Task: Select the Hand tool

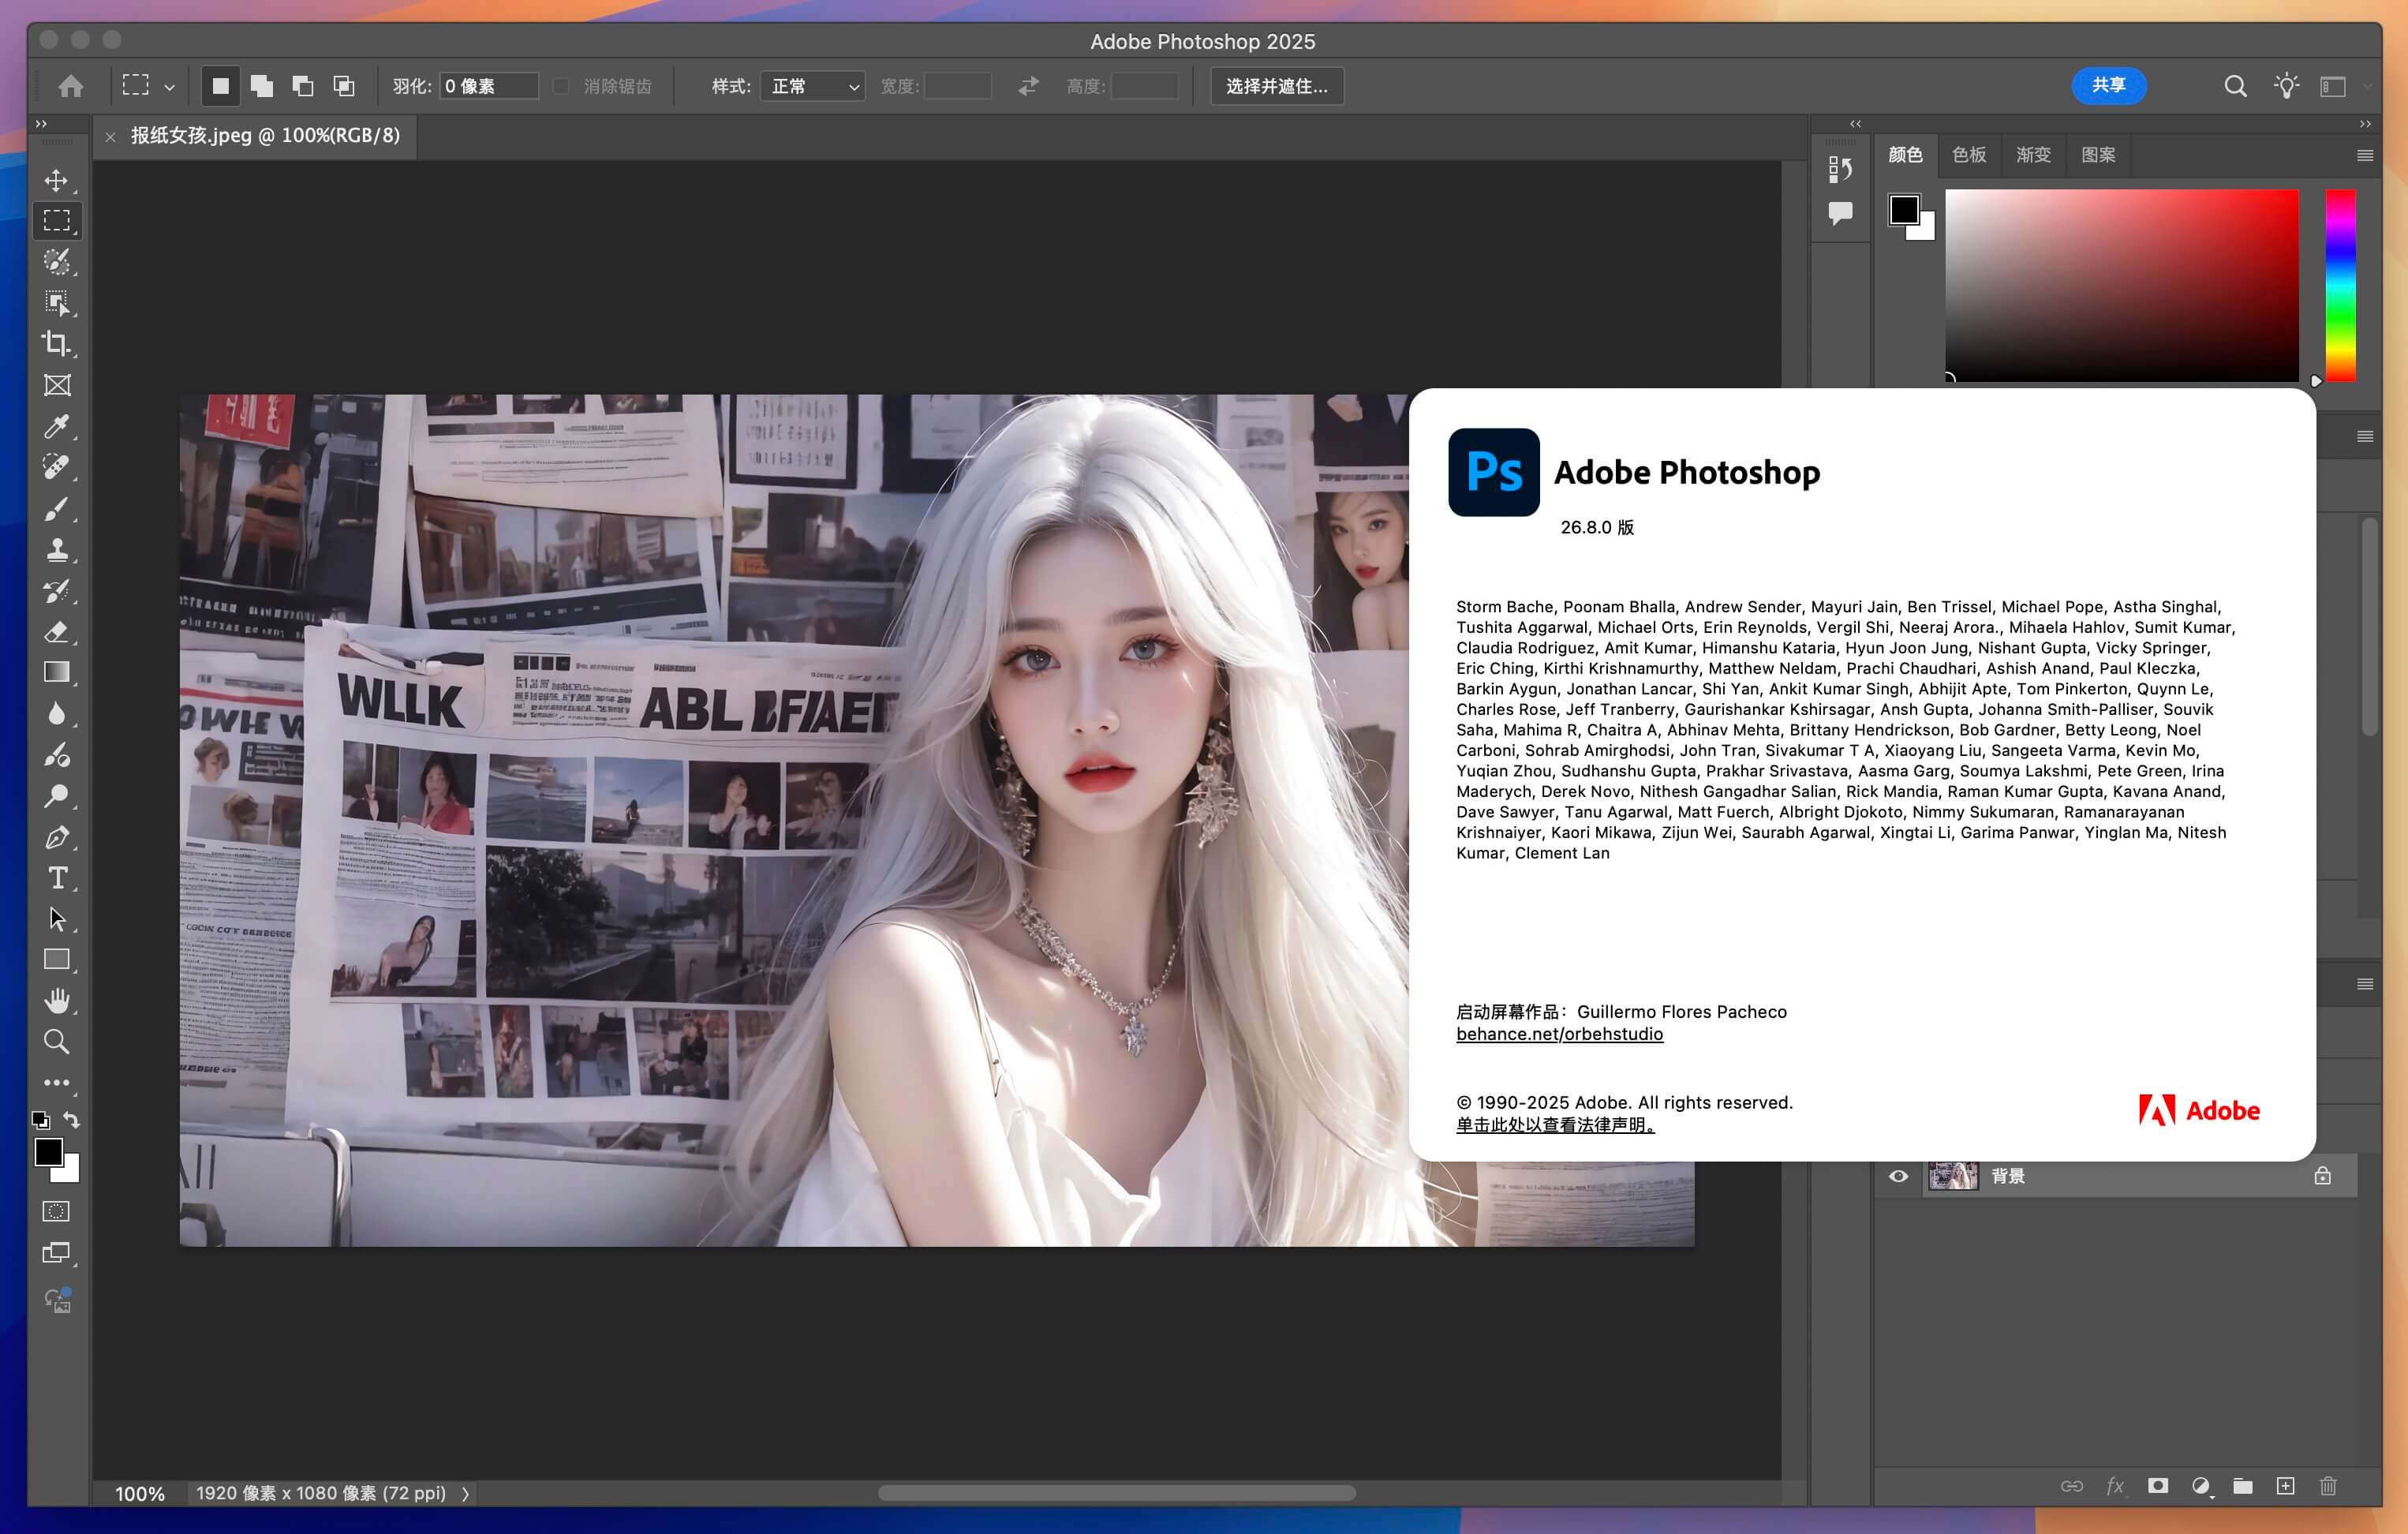Action: 56,1001
